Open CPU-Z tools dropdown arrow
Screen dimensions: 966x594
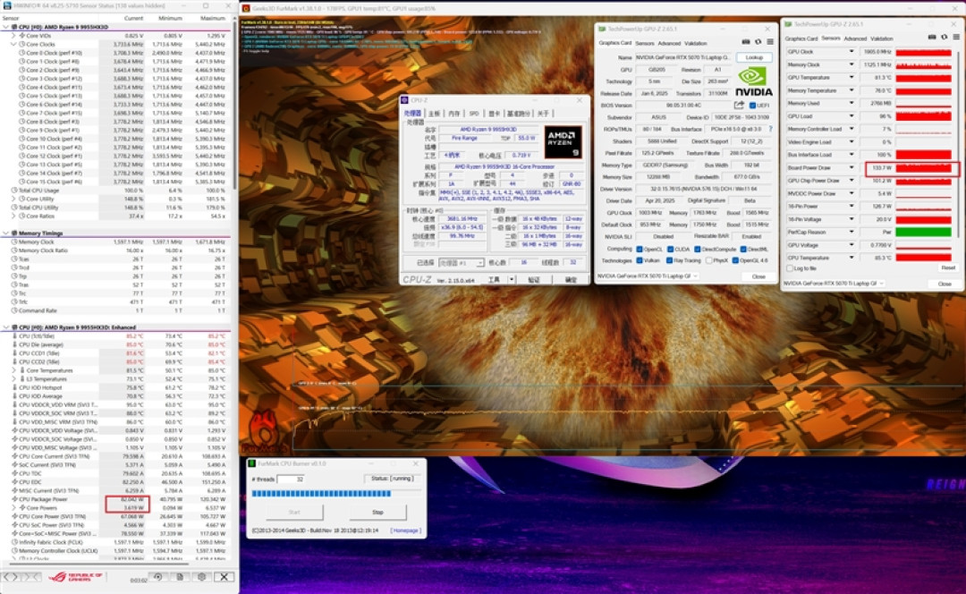(x=512, y=280)
